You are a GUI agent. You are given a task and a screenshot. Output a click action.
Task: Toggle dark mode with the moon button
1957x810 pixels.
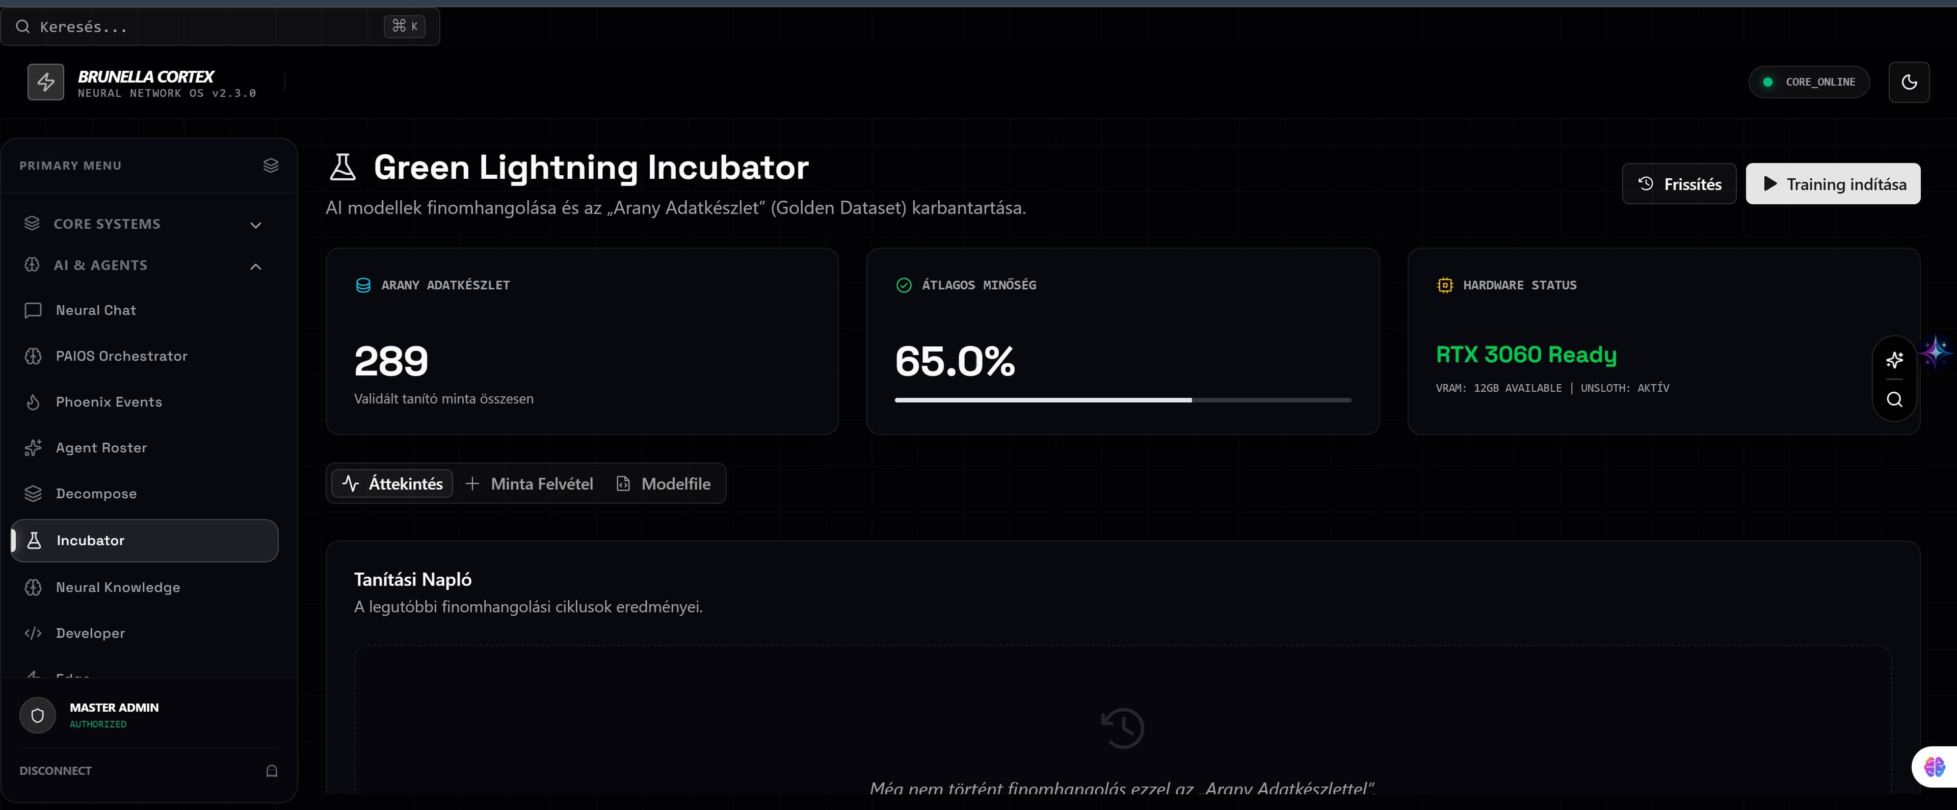pos(1909,82)
